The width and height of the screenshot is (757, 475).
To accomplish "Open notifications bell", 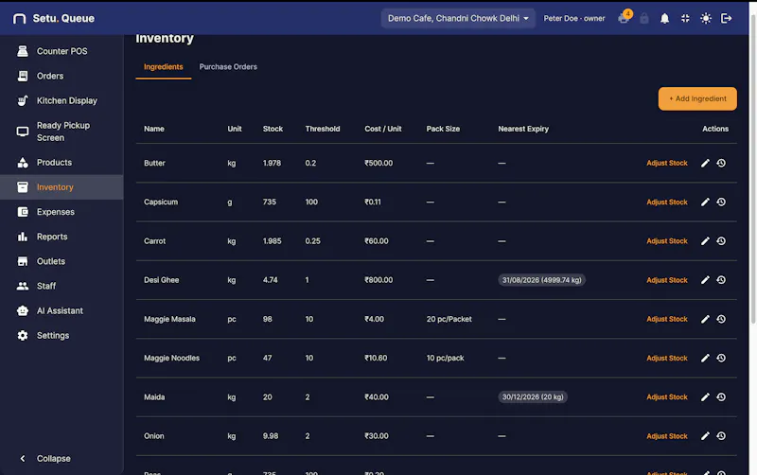I will click(x=665, y=18).
